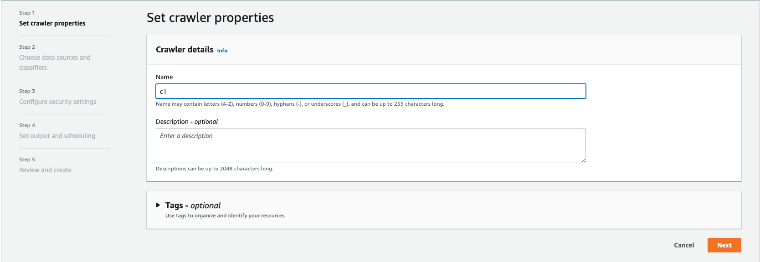
Task: Jump to Configure security settings step
Action: (57, 102)
